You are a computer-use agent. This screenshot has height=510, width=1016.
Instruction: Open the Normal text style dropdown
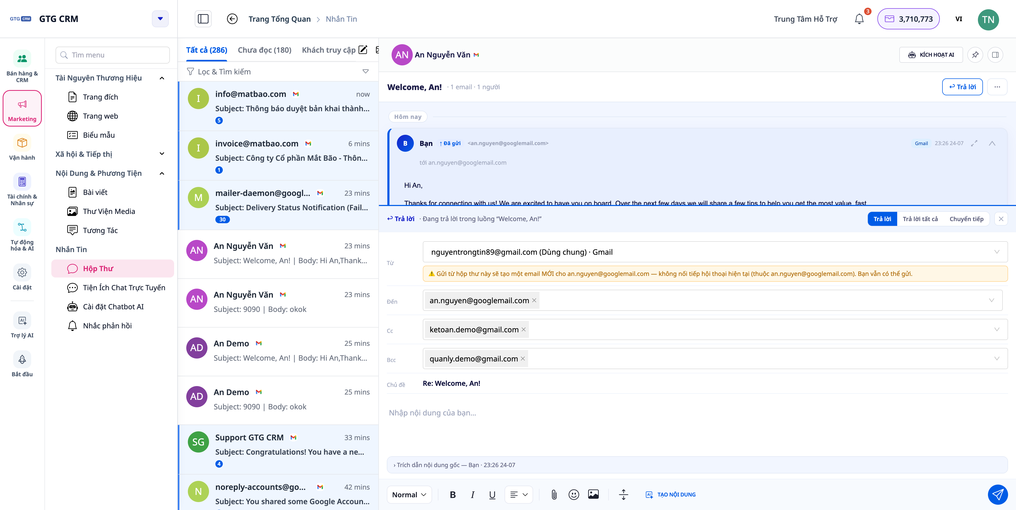409,495
